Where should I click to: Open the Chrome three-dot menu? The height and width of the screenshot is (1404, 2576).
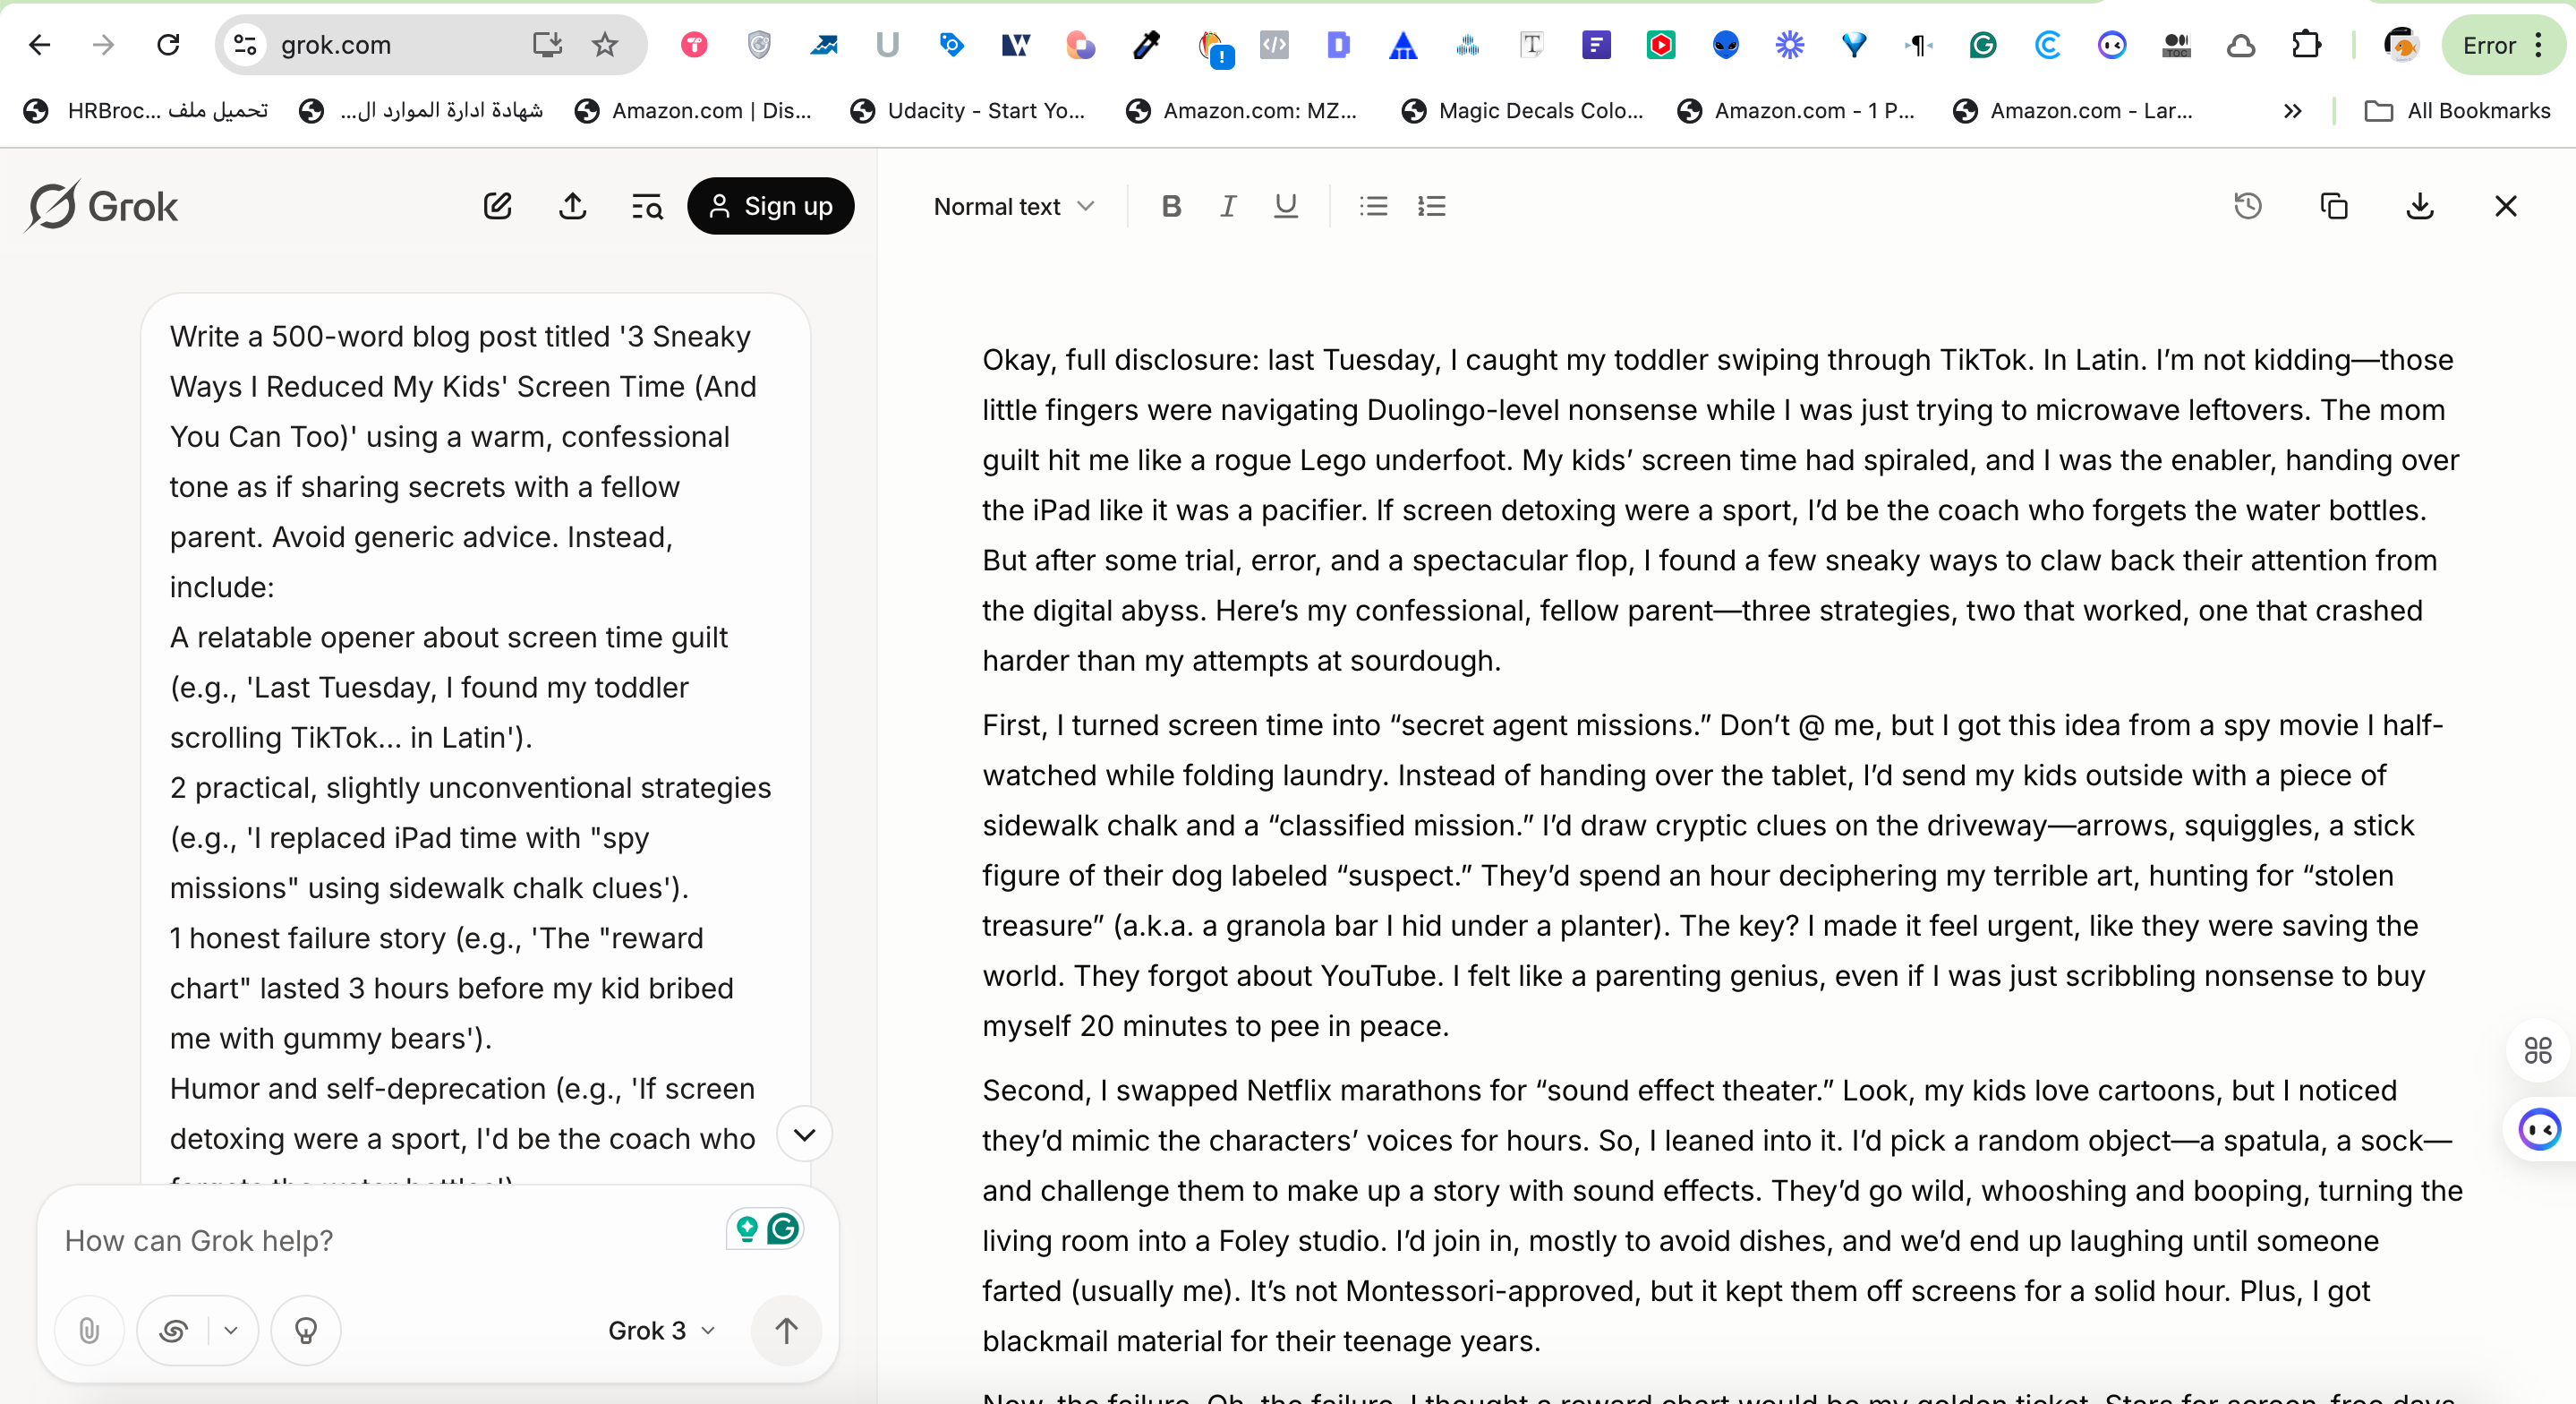pos(2538,45)
